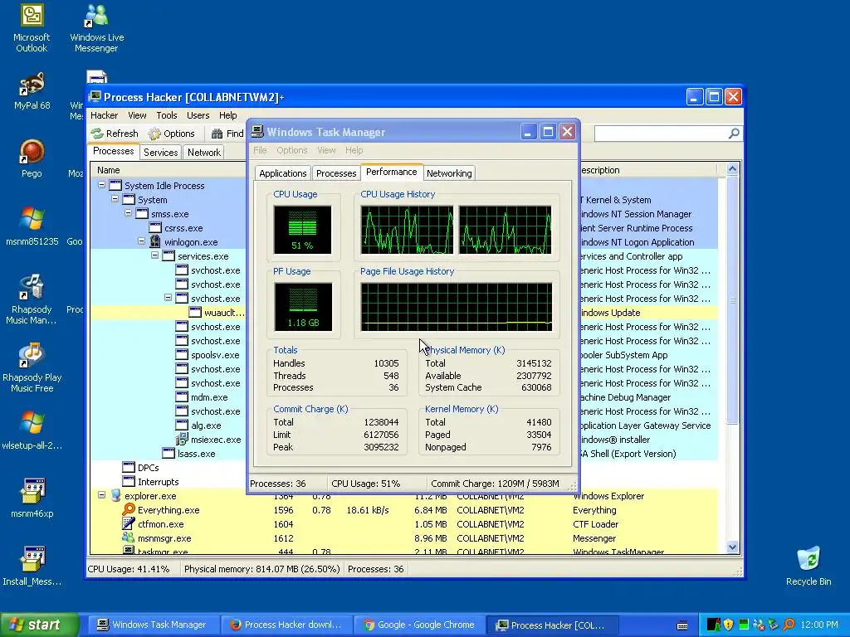Collapse the winlogon.exe tree node

pyautogui.click(x=141, y=241)
